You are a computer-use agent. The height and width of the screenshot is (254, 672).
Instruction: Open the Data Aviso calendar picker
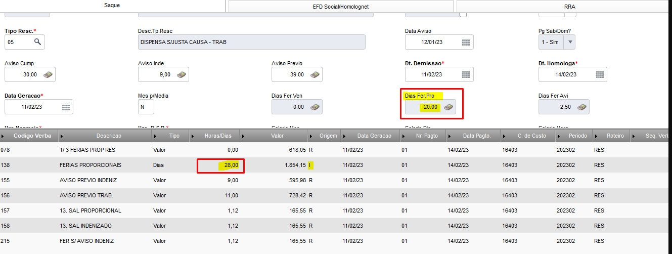[x=466, y=42]
